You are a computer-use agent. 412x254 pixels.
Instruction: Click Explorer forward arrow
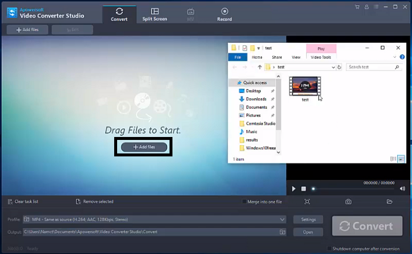tap(244, 67)
